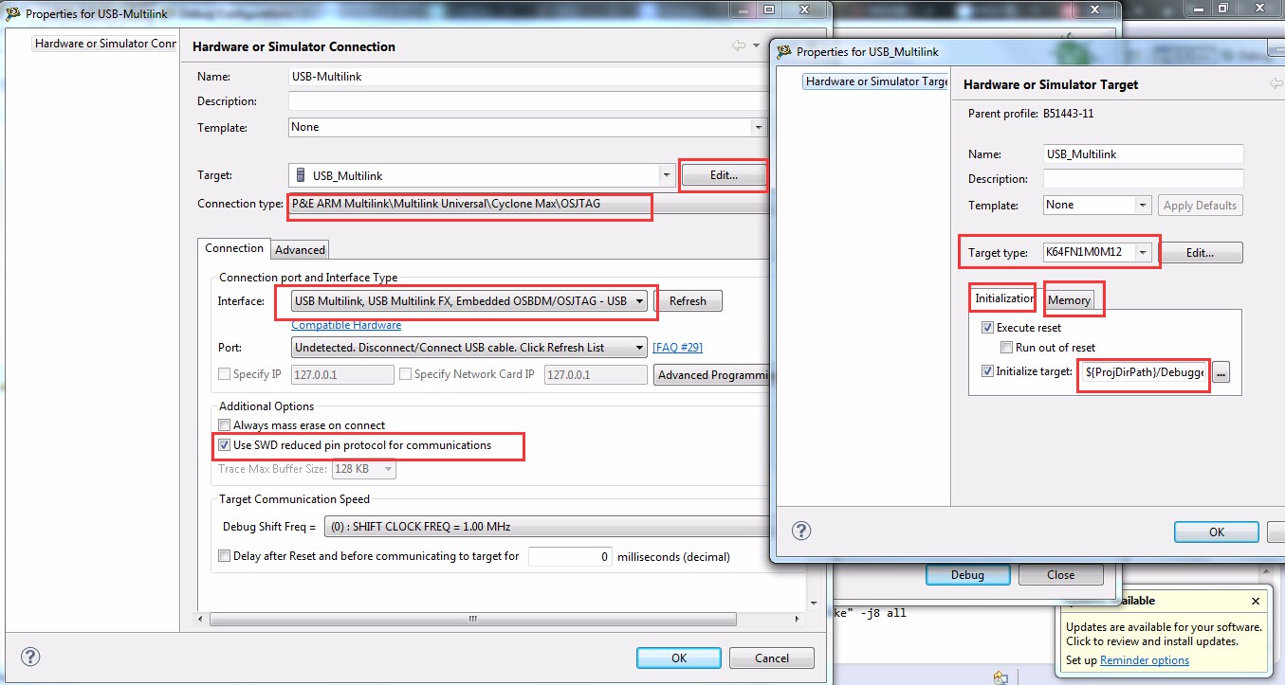This screenshot has width=1285, height=685.
Task: Click back arrow in Hardware or Simulator Connection header
Action: click(x=739, y=45)
